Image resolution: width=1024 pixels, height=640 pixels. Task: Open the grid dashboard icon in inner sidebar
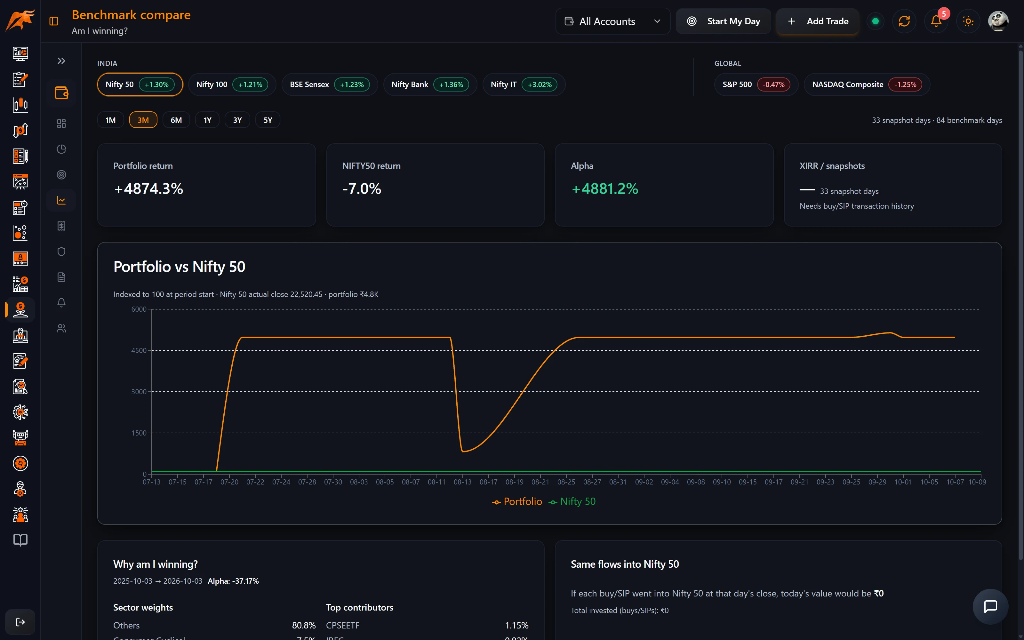tap(61, 124)
